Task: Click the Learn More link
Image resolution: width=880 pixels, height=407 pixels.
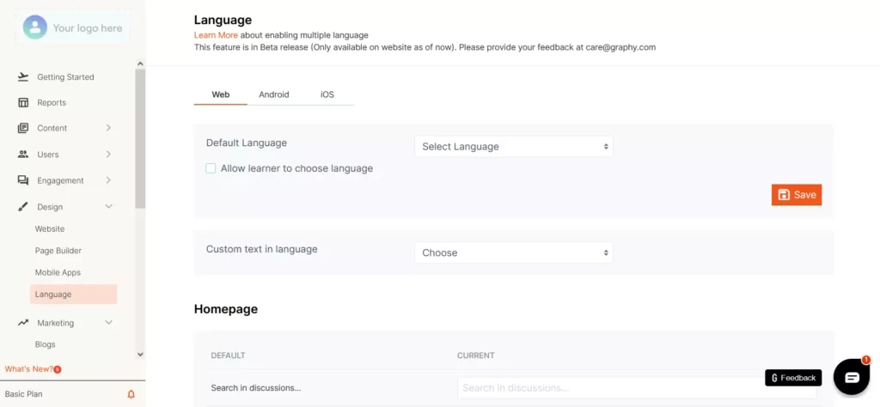Action: 216,34
